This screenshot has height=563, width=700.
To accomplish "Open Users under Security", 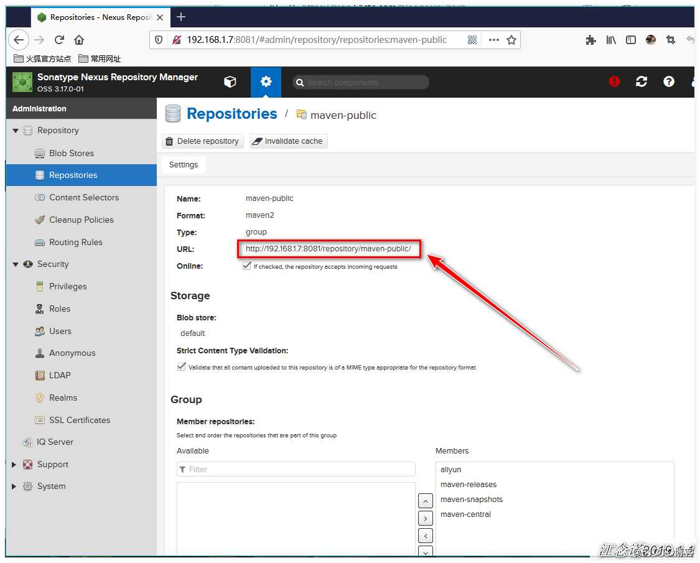I will click(60, 331).
